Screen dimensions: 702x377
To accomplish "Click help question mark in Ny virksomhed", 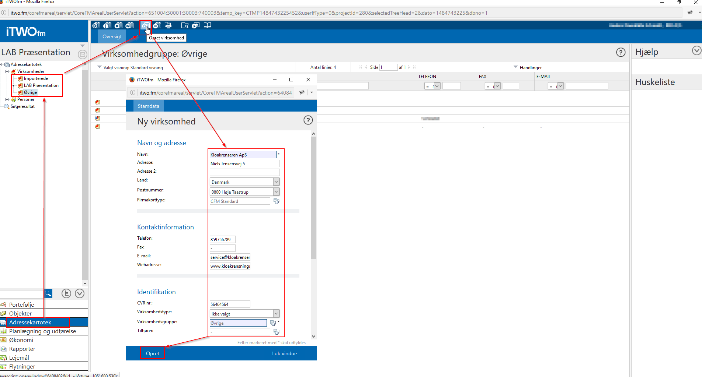I will point(308,120).
